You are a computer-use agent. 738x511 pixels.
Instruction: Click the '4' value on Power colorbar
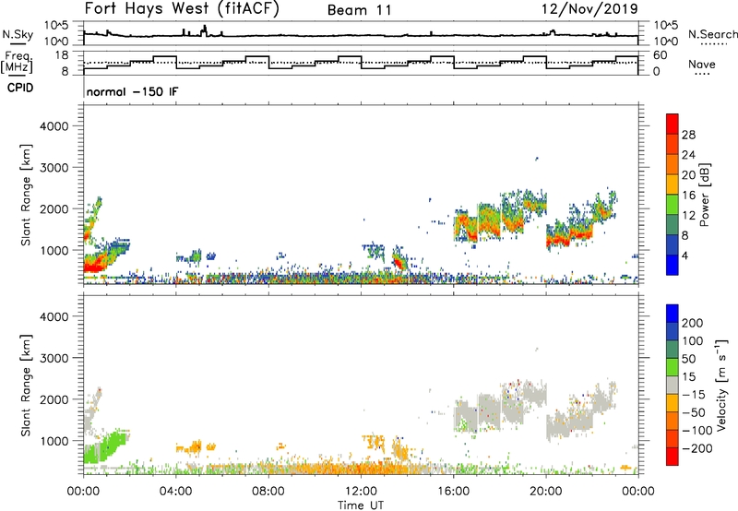[685, 255]
